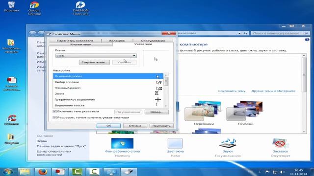Open the address bar history dropdown arrow
The width and height of the screenshot is (314, 176).
click(x=239, y=33)
